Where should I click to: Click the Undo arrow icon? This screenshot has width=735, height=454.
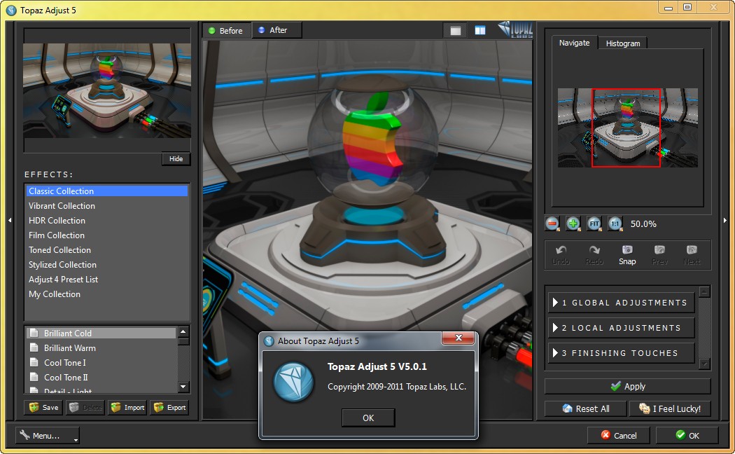[x=561, y=250]
